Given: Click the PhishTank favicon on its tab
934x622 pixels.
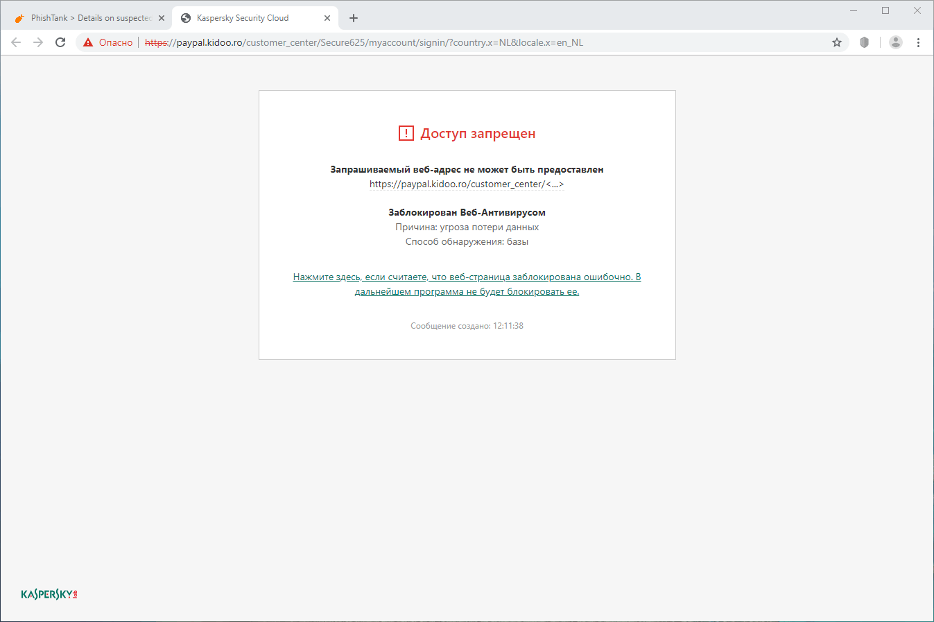Looking at the screenshot, I should coord(19,17).
